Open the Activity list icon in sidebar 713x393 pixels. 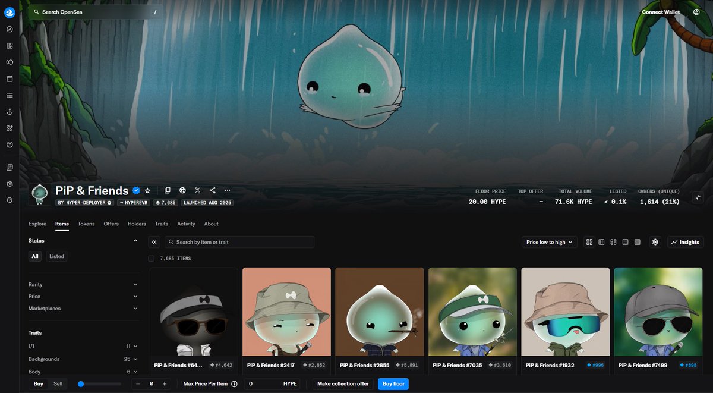pos(10,95)
